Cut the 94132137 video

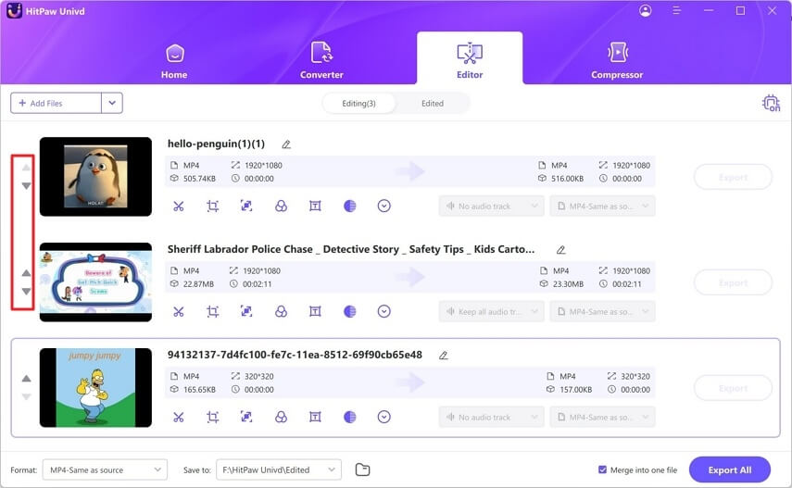pyautogui.click(x=178, y=418)
